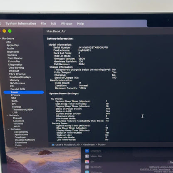This screenshot has width=173, height=173.
Task: Select Thunderbolt/USB4 in the sidebar
Action: (x=23, y=109)
